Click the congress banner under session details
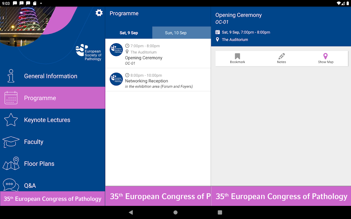This screenshot has height=219, width=351. click(281, 196)
